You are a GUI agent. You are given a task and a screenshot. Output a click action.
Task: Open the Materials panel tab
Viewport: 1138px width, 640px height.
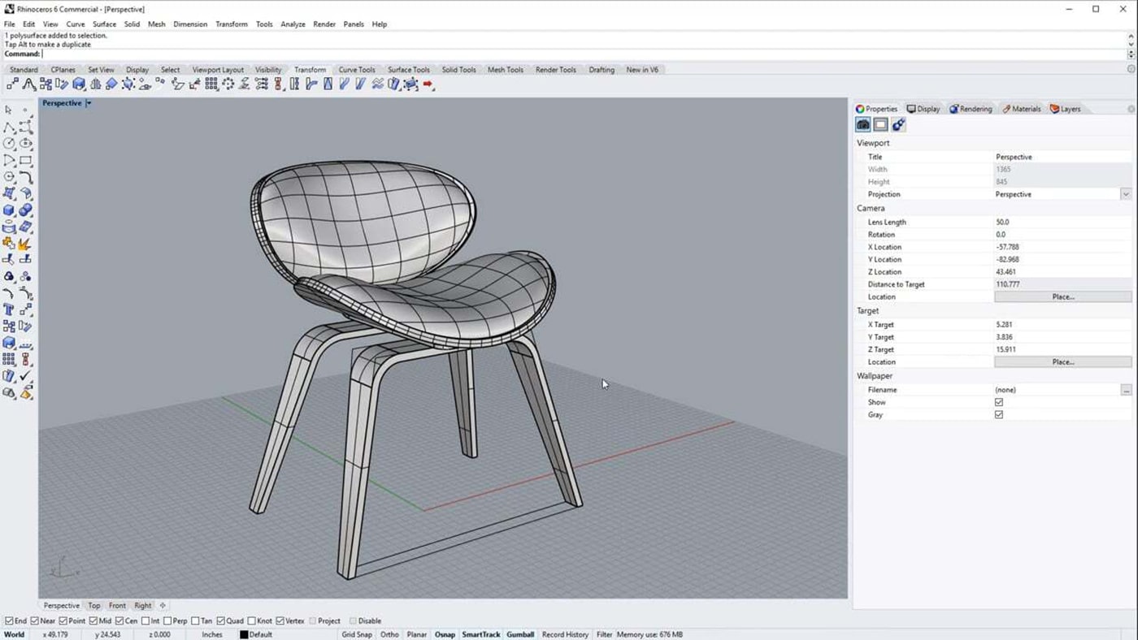[x=1022, y=108]
